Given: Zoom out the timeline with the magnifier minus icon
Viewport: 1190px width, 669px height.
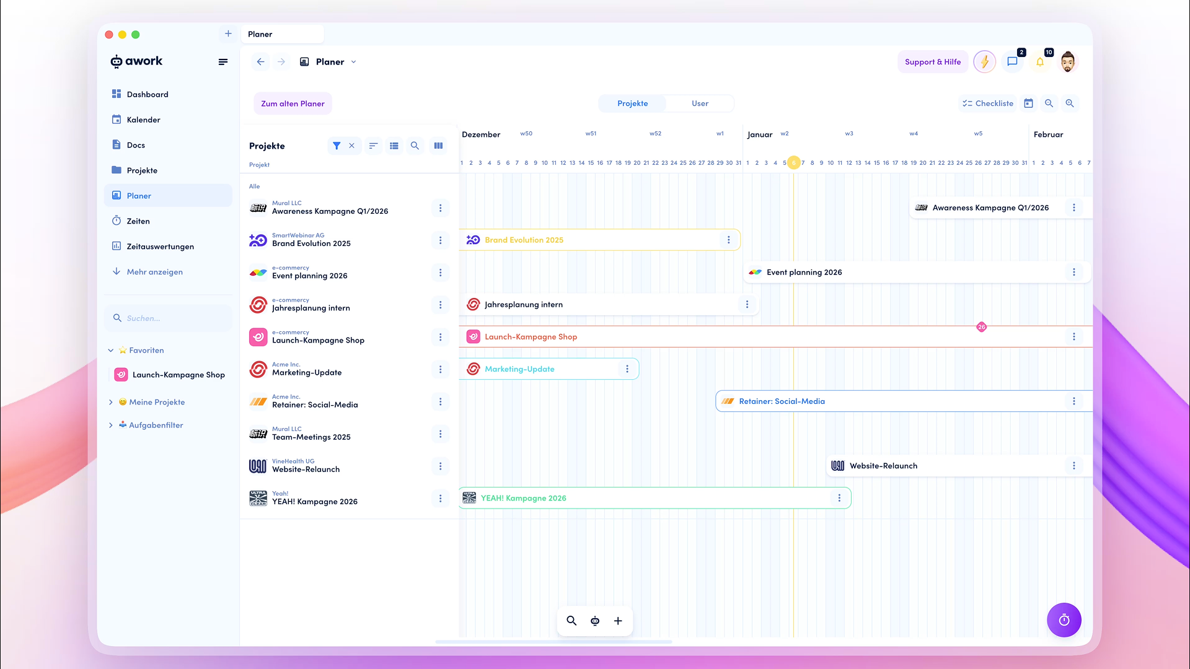Looking at the screenshot, I should 1049,103.
